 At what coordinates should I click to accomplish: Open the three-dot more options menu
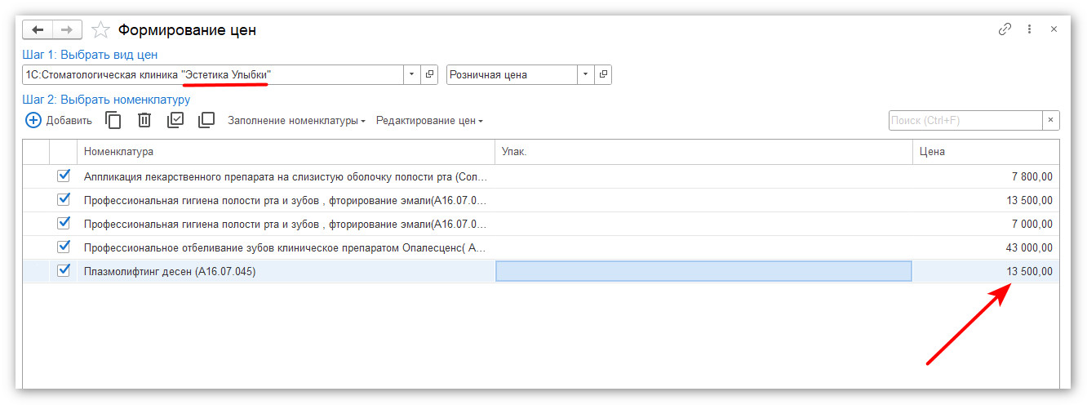[x=1029, y=29]
